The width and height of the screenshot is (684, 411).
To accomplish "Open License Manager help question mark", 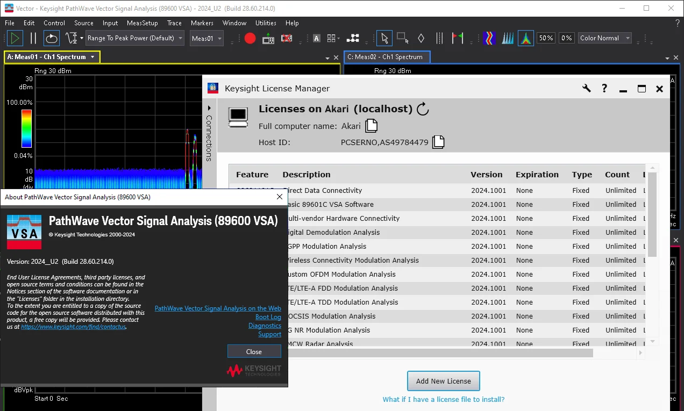I will (604, 89).
